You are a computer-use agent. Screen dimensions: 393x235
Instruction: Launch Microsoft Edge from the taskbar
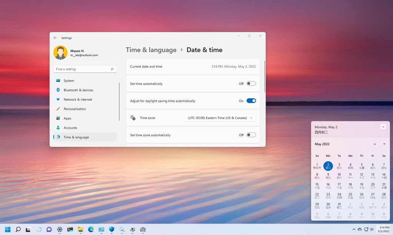pyautogui.click(x=91, y=230)
